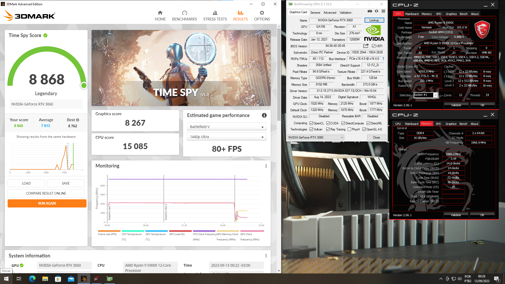The width and height of the screenshot is (505, 284).
Task: Toggle the UEFI checkbox in GPU-Z
Action: 373,46
